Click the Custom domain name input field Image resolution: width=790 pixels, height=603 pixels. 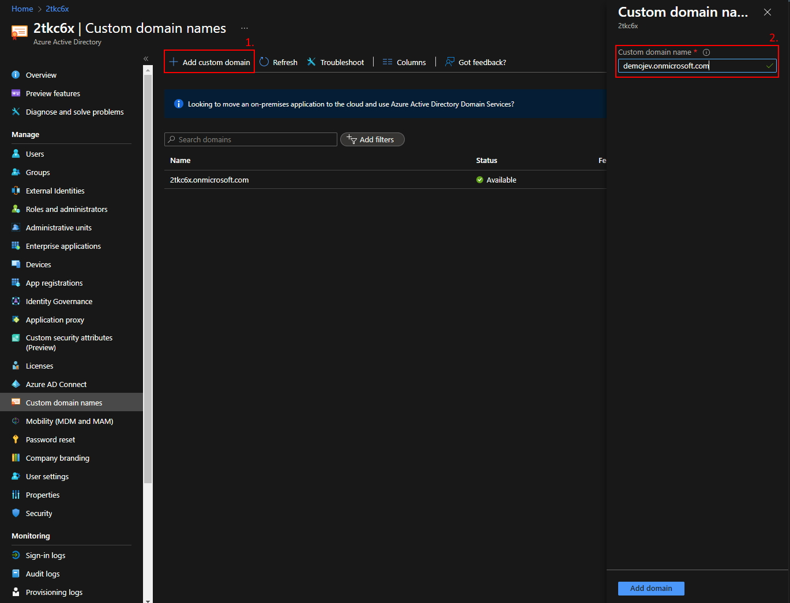[x=697, y=66]
